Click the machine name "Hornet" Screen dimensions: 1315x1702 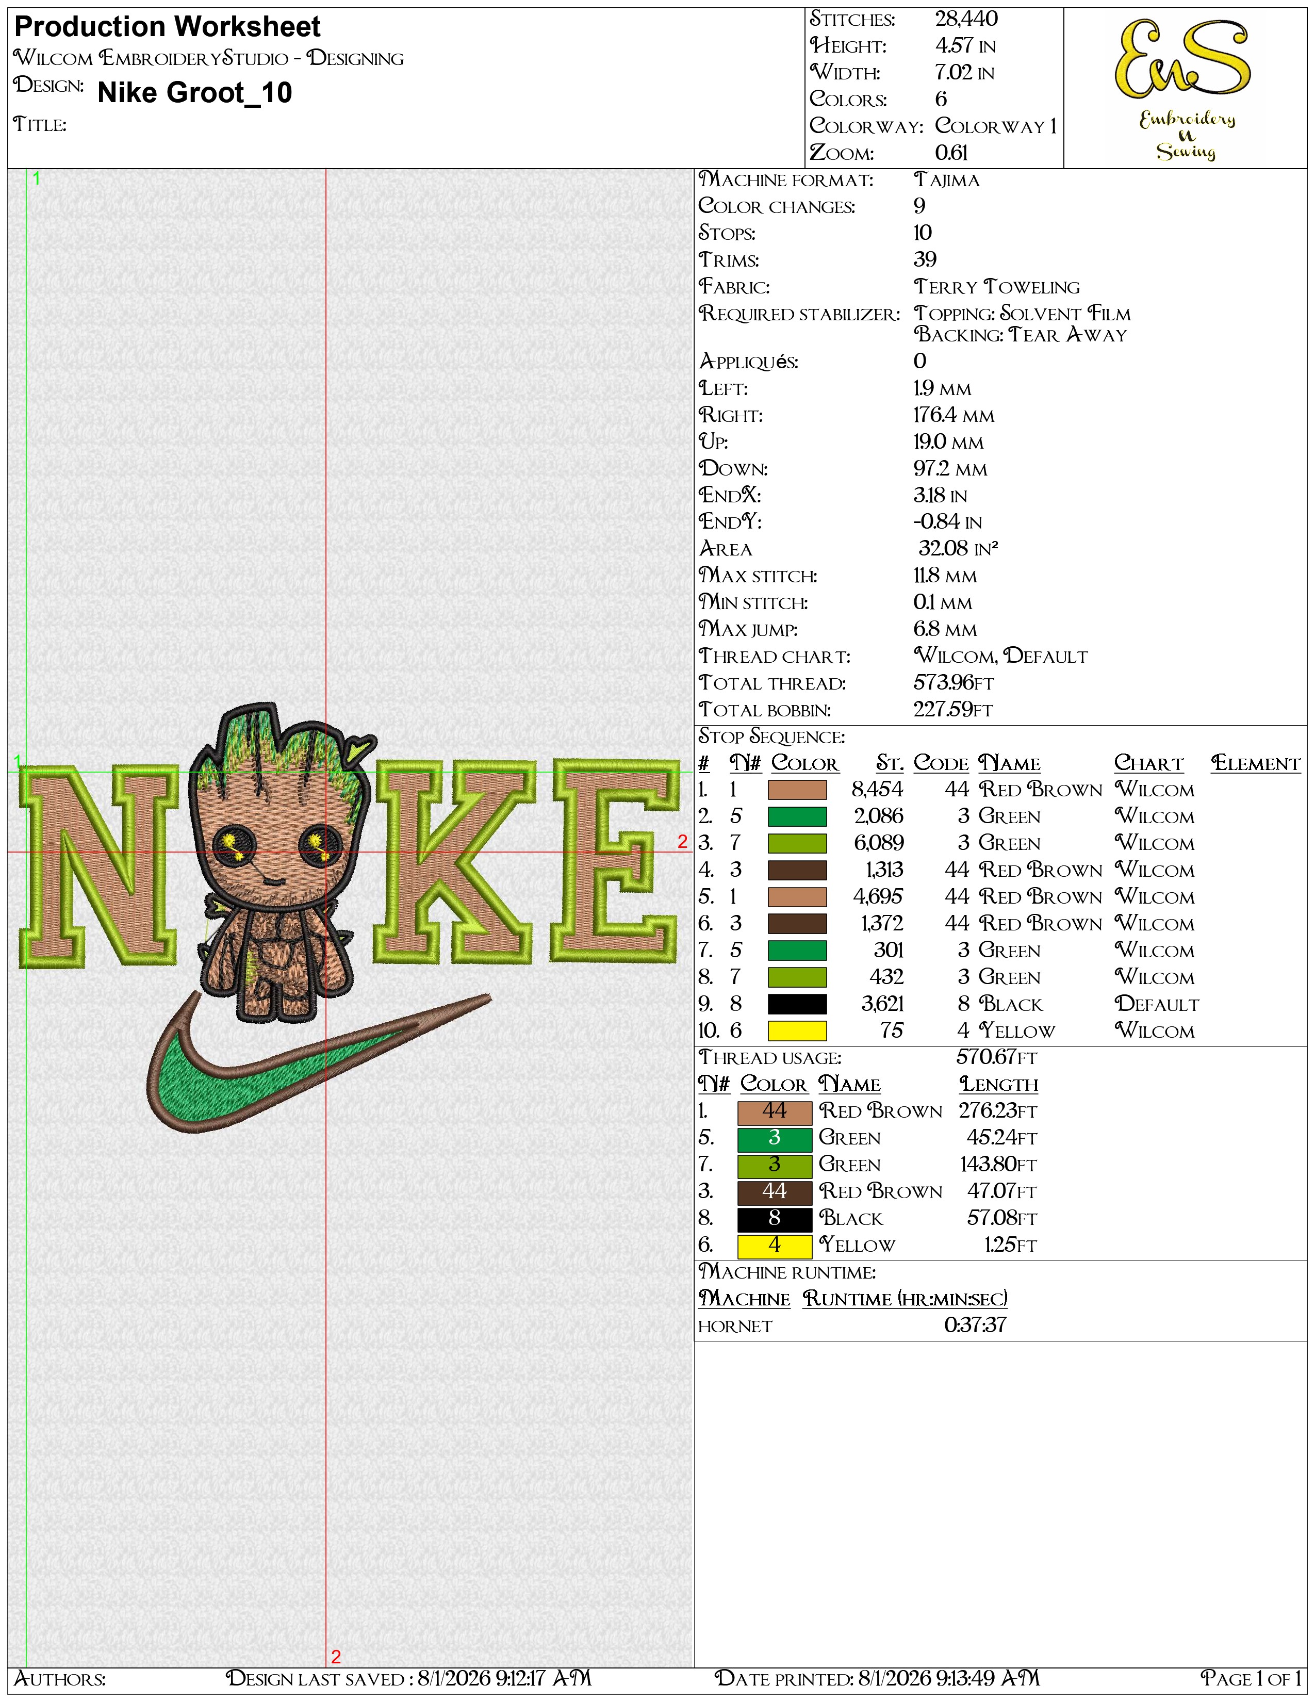(x=735, y=1327)
